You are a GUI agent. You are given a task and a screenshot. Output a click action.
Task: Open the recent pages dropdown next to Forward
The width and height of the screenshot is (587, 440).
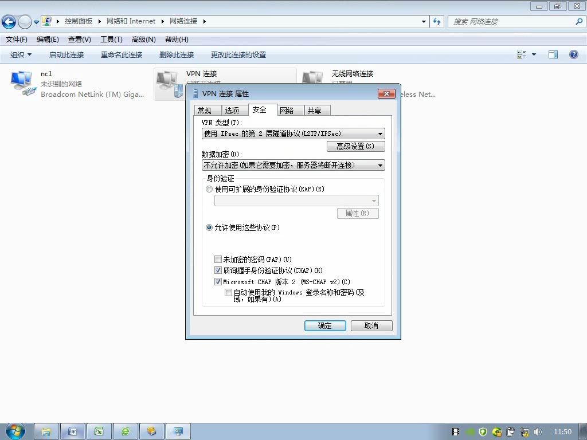pyautogui.click(x=36, y=22)
